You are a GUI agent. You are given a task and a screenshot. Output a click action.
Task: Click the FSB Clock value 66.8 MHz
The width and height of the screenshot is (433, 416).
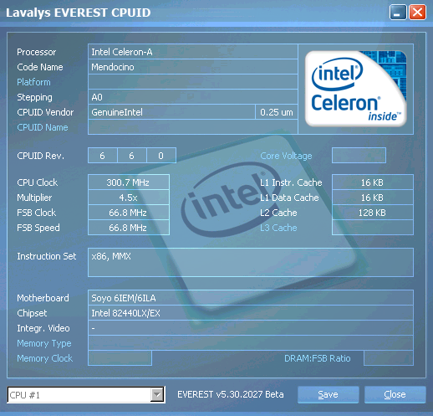pos(129,213)
